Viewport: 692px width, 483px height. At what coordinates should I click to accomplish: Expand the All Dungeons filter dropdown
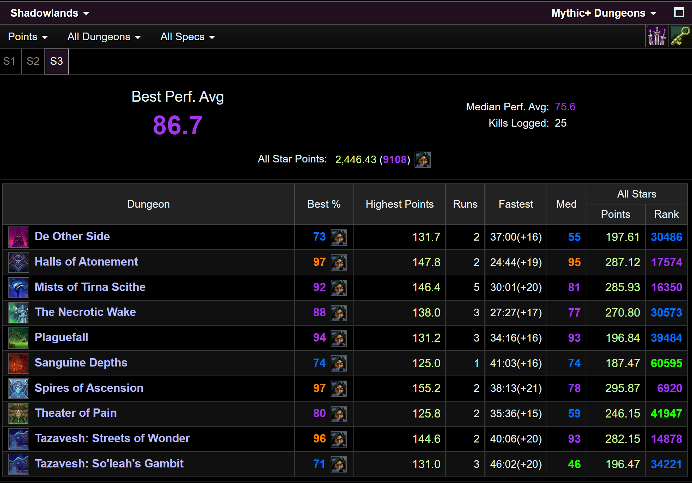tap(104, 37)
